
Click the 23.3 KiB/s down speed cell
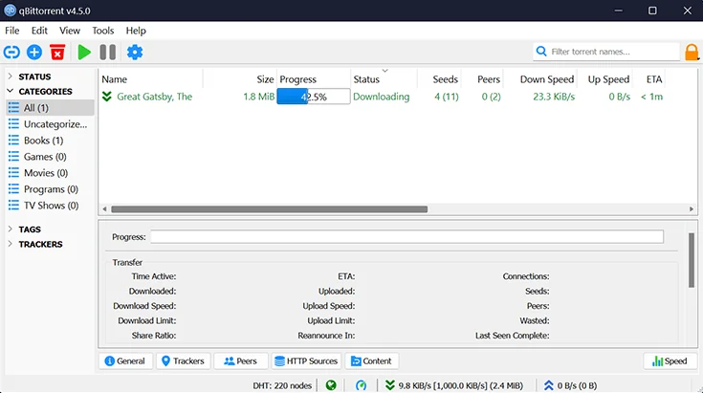point(554,97)
